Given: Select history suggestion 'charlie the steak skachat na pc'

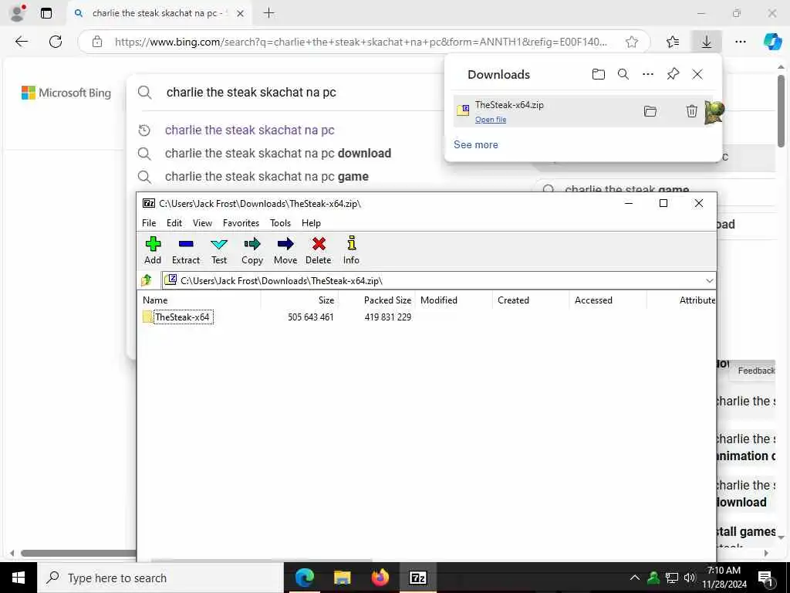Looking at the screenshot, I should pyautogui.click(x=249, y=130).
